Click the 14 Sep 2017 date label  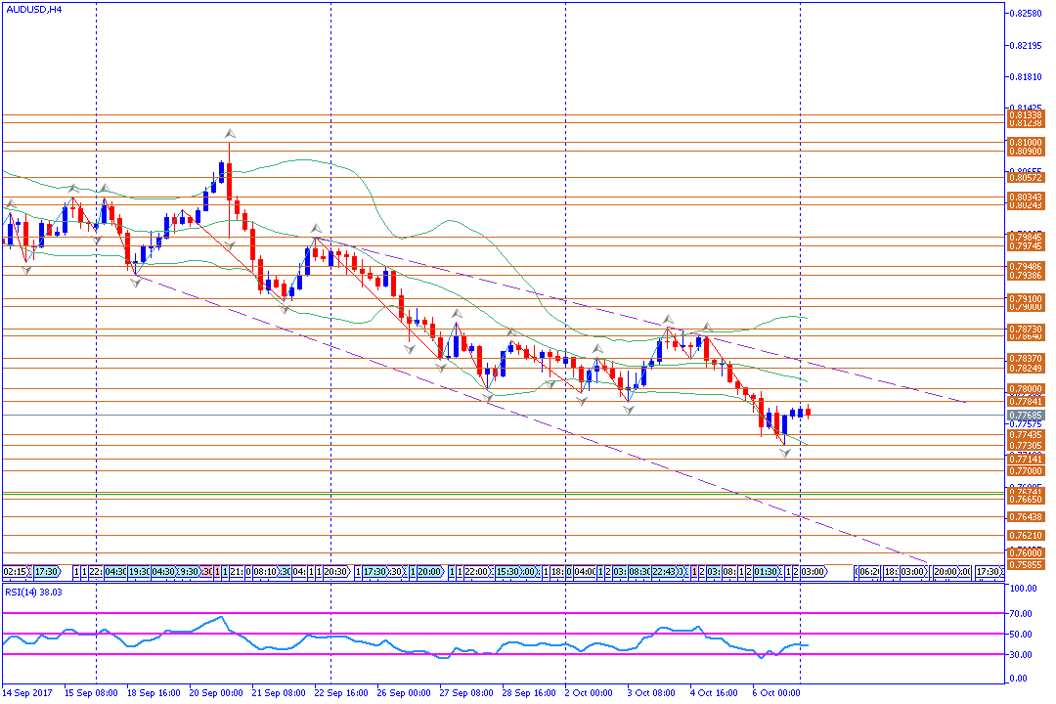click(x=27, y=693)
